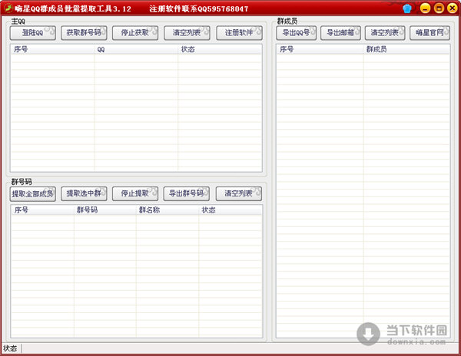Export group numbers with 导出群号码
461x356 pixels.
[x=187, y=193]
